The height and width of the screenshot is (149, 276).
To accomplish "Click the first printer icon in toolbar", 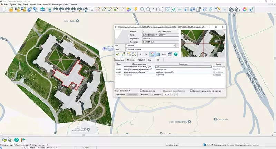I will (x=231, y=9).
